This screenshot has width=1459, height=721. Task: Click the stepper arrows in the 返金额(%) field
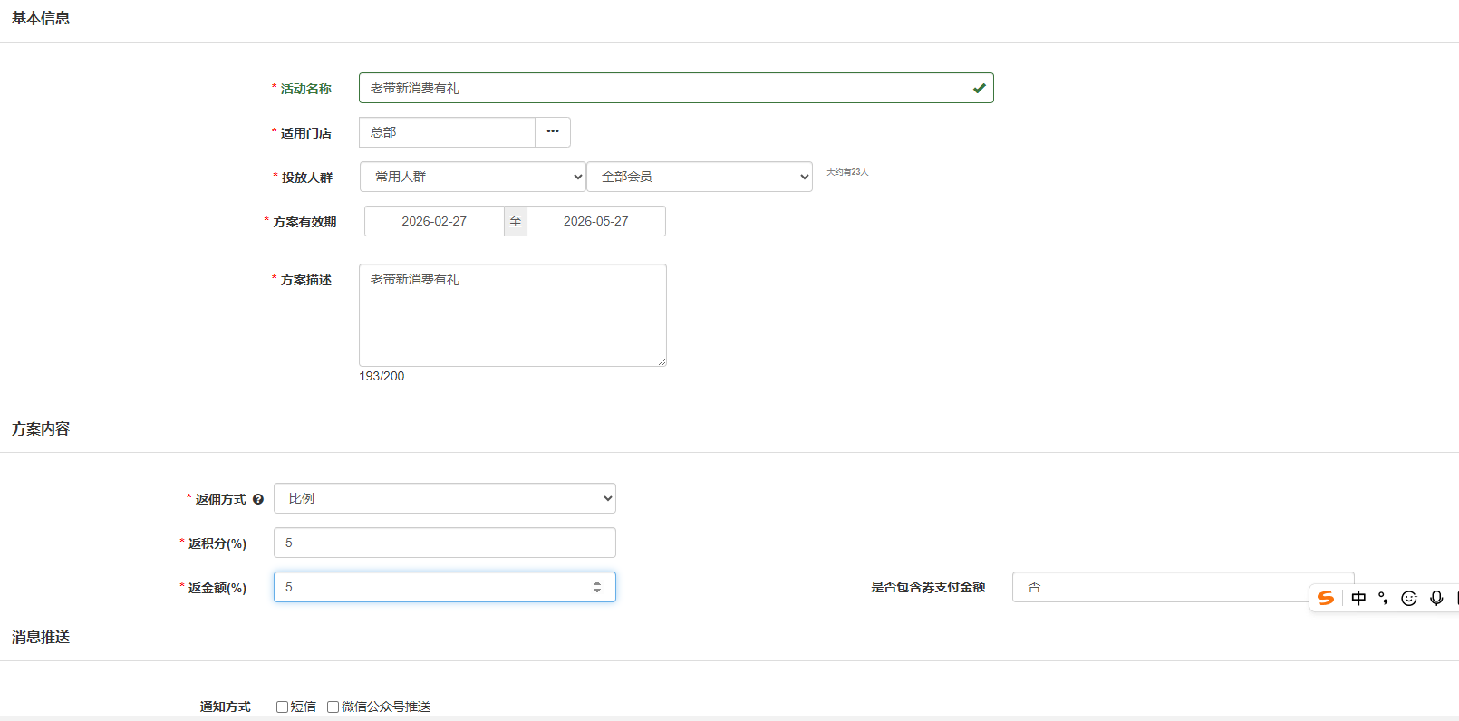pyautogui.click(x=597, y=587)
